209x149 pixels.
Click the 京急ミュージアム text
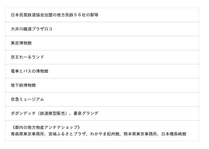click(x=27, y=100)
